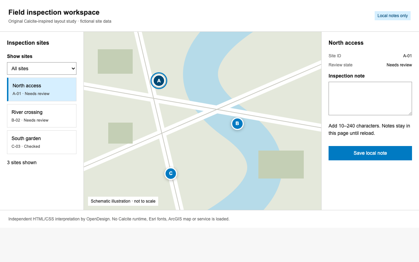Click the Review state value Needs review
The image size is (419, 262).
pyautogui.click(x=399, y=65)
